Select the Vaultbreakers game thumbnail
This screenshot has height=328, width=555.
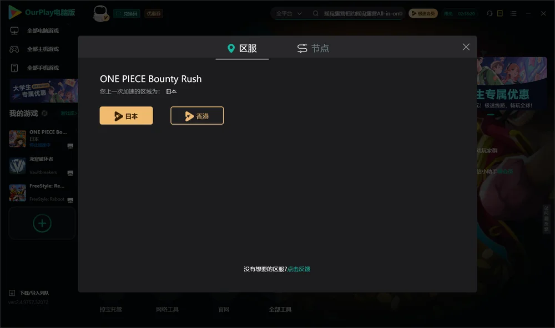tap(17, 166)
